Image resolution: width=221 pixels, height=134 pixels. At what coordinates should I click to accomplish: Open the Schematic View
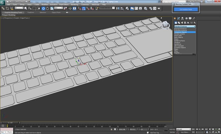tap(140, 8)
